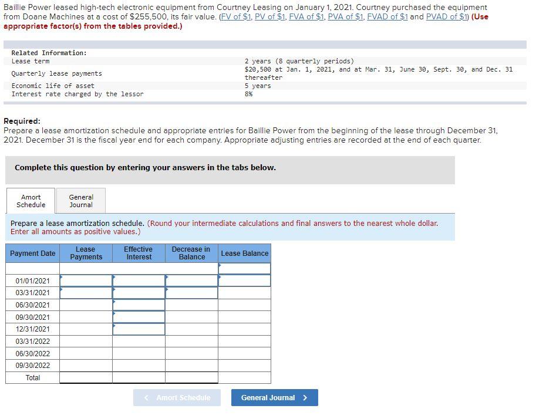Screen dimensions: 536x419
Task: Click the Lease Payments column header
Action: 86,254
